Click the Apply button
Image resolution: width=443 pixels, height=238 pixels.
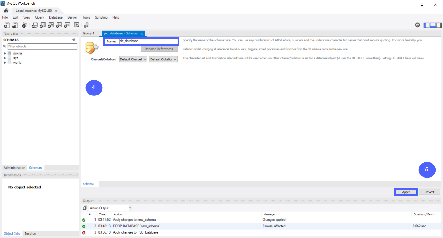[x=406, y=192]
